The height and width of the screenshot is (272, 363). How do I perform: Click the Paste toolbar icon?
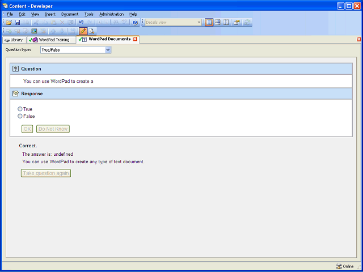pos(53,23)
